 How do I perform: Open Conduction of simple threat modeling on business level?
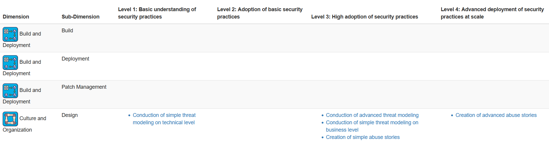click(x=372, y=126)
